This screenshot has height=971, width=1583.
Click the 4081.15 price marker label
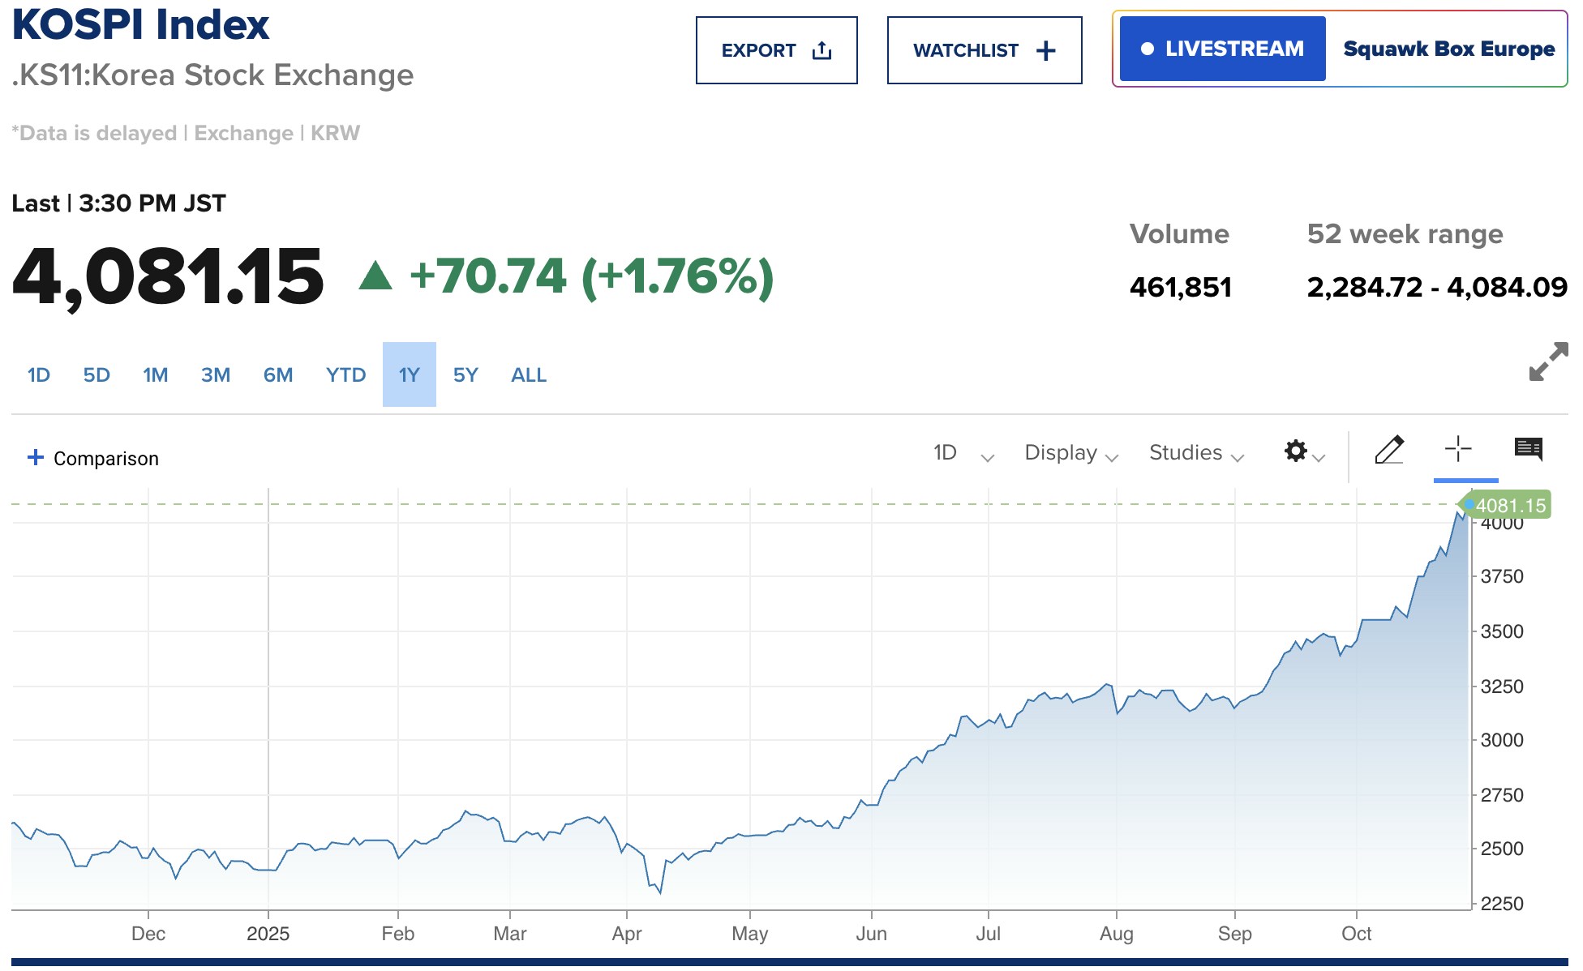click(1509, 506)
